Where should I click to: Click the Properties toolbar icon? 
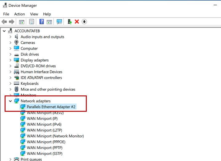pyautogui.click(x=31, y=22)
